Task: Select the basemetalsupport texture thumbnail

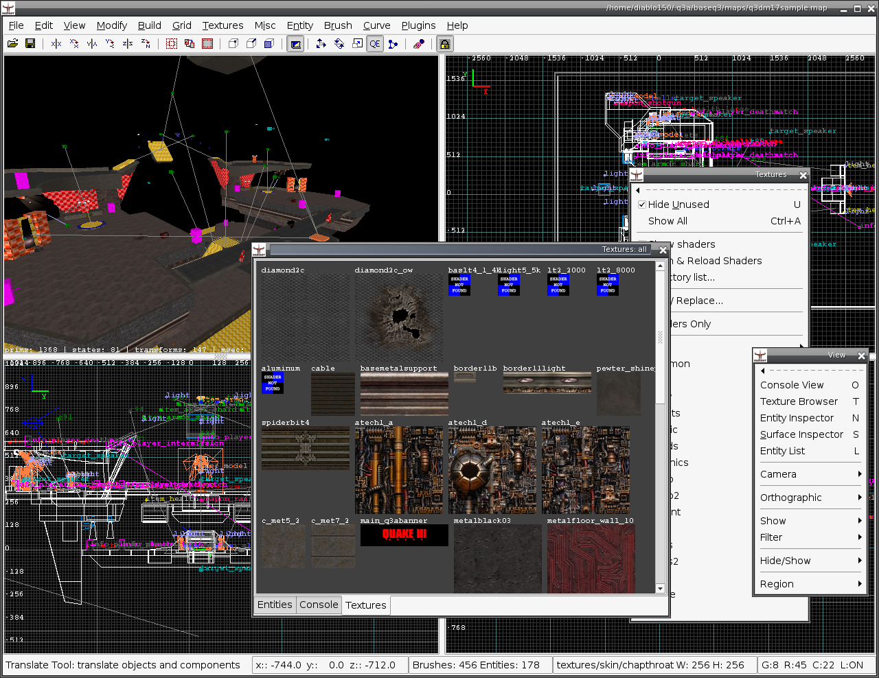Action: coord(404,394)
